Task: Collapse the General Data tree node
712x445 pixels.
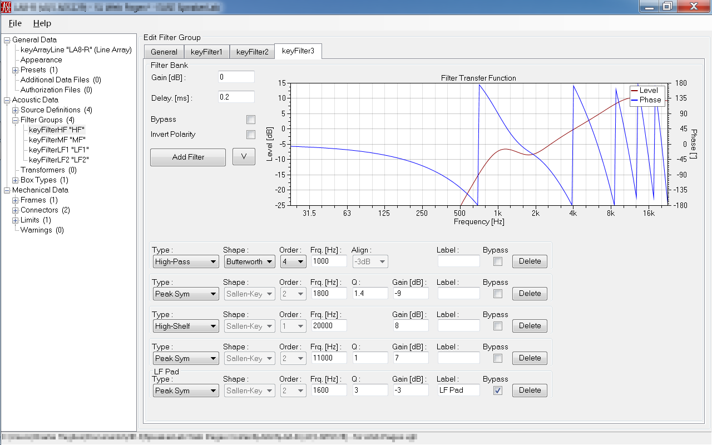Action: pos(7,40)
